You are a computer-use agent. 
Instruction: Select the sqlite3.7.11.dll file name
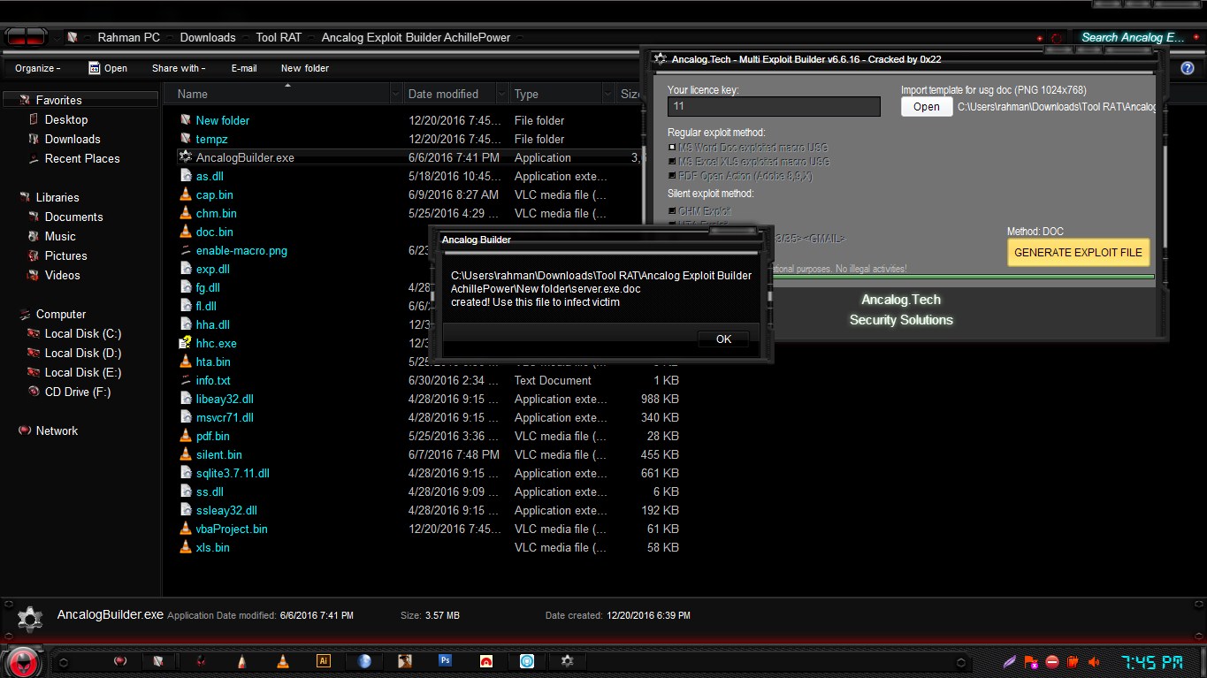click(x=233, y=473)
